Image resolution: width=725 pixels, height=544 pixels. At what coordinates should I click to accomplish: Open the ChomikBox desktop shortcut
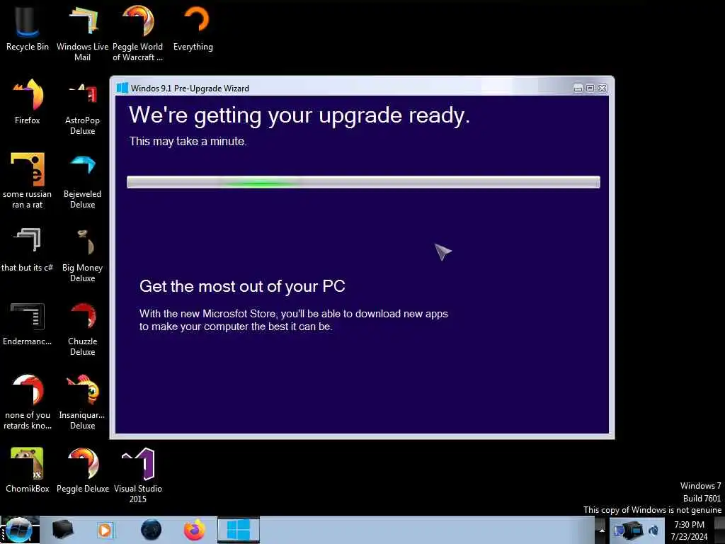pyautogui.click(x=28, y=470)
